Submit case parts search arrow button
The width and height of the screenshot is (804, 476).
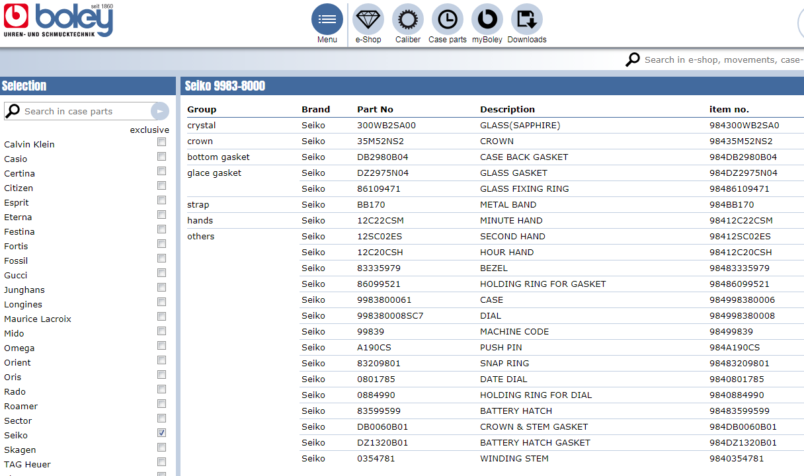click(159, 111)
